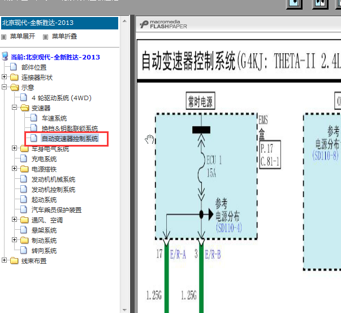This screenshot has height=313, width=341.
Task: Click the 制动系统 folder icon
Action: click(x=24, y=240)
